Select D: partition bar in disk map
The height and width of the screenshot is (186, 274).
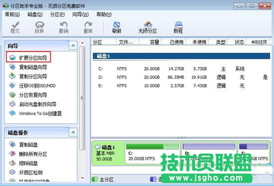click(209, 146)
